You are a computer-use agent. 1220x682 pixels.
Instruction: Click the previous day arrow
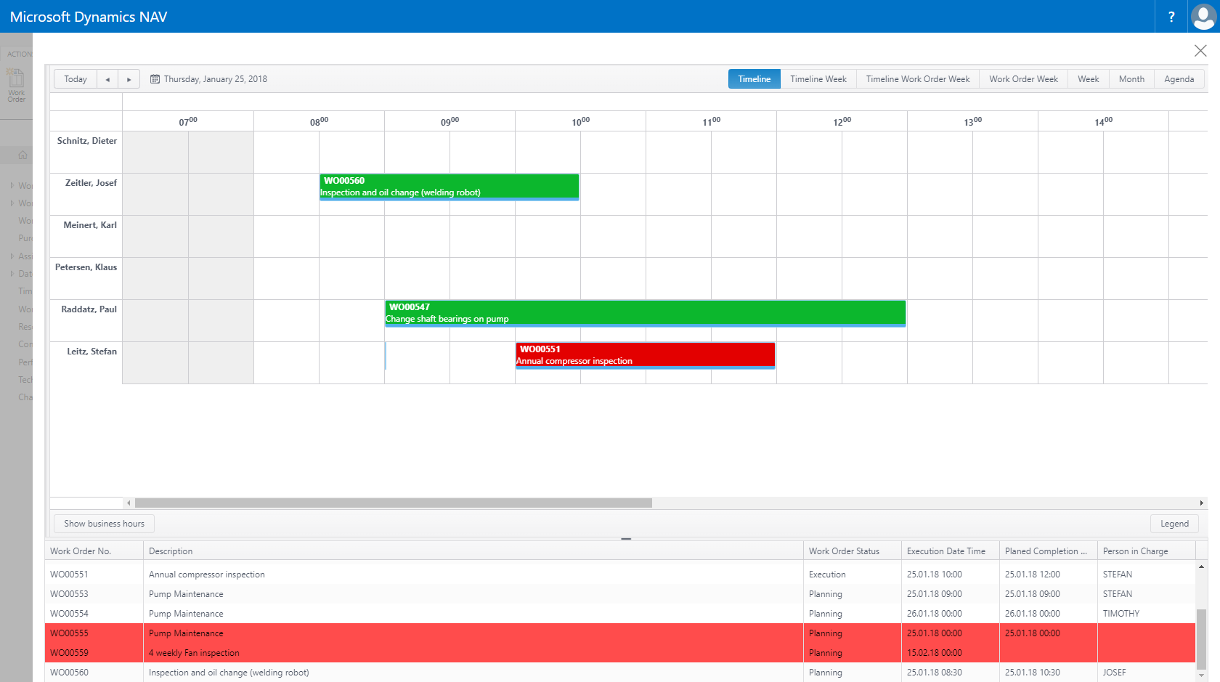(x=107, y=78)
